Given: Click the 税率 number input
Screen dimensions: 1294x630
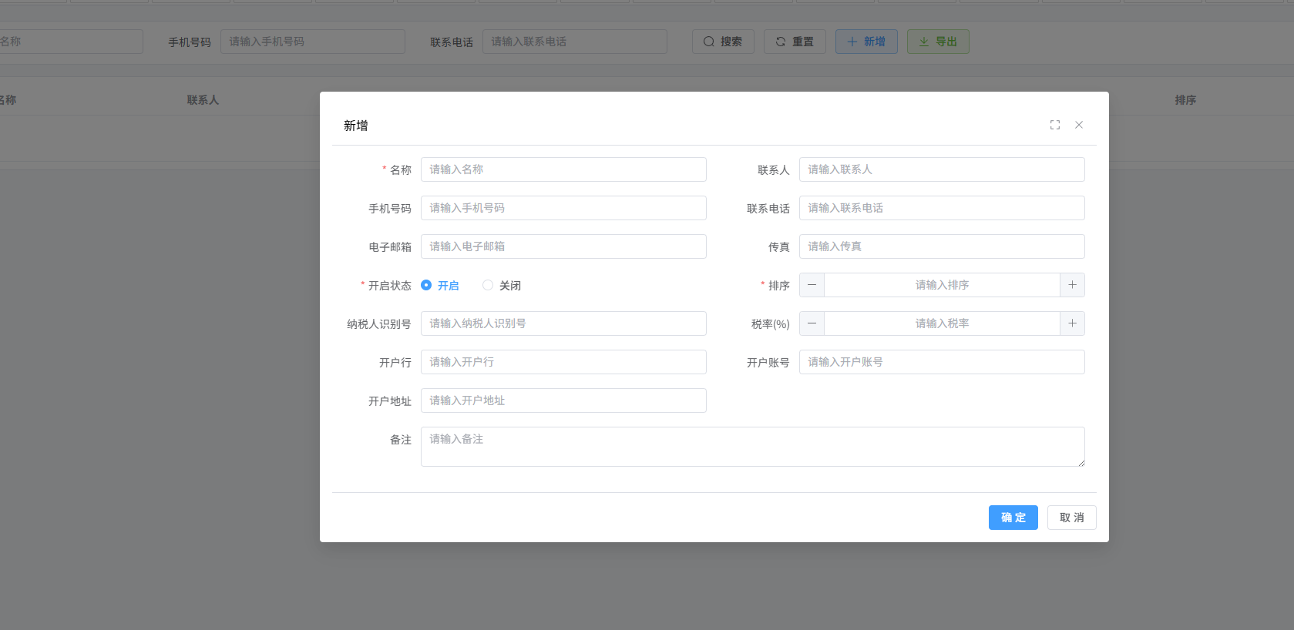Looking at the screenshot, I should tap(942, 323).
